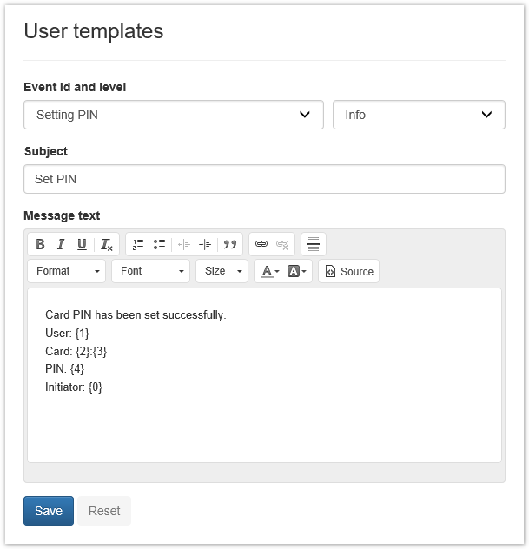This screenshot has height=549, width=529.
Task: Save the user template
Action: point(49,511)
